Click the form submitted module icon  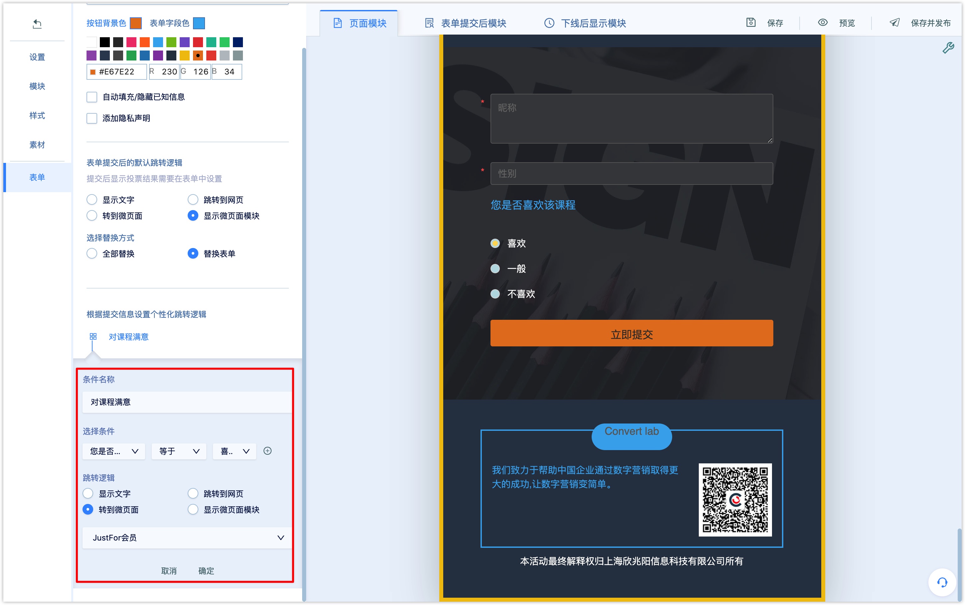[429, 23]
